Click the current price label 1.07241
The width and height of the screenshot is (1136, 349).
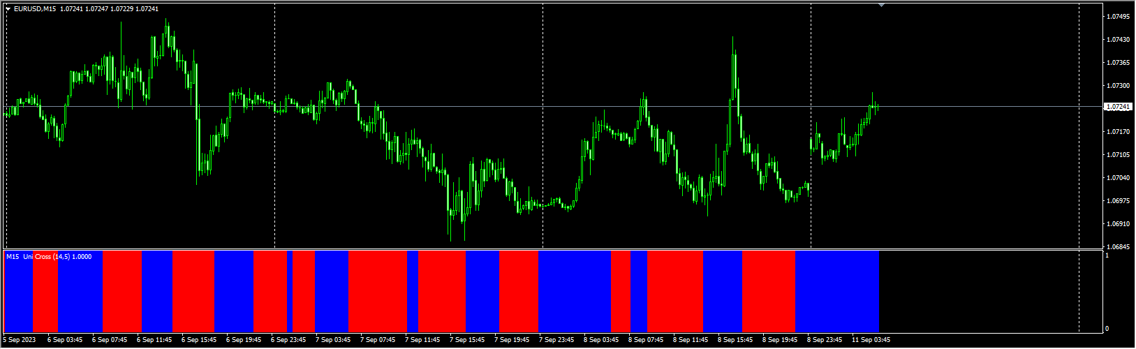click(x=1119, y=107)
